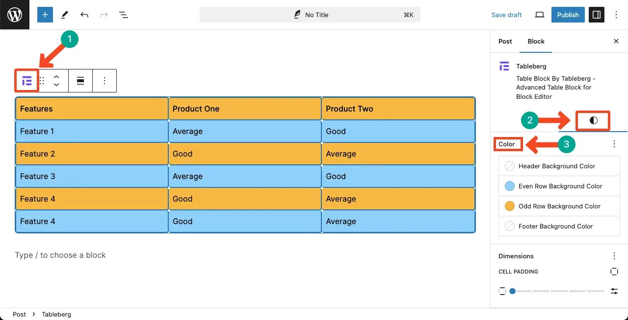
Task: Open the Document Overview list icon
Action: pyautogui.click(x=124, y=15)
